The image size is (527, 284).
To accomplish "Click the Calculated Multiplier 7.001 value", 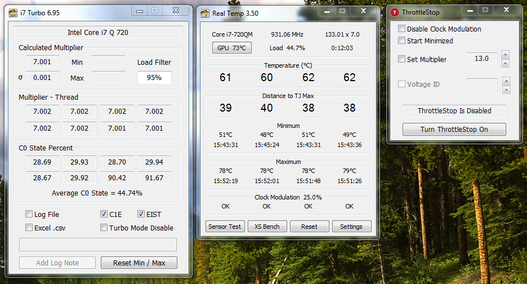I will point(42,62).
